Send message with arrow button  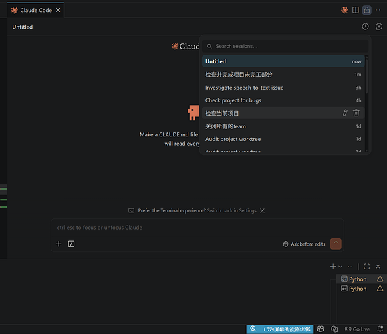point(336,244)
